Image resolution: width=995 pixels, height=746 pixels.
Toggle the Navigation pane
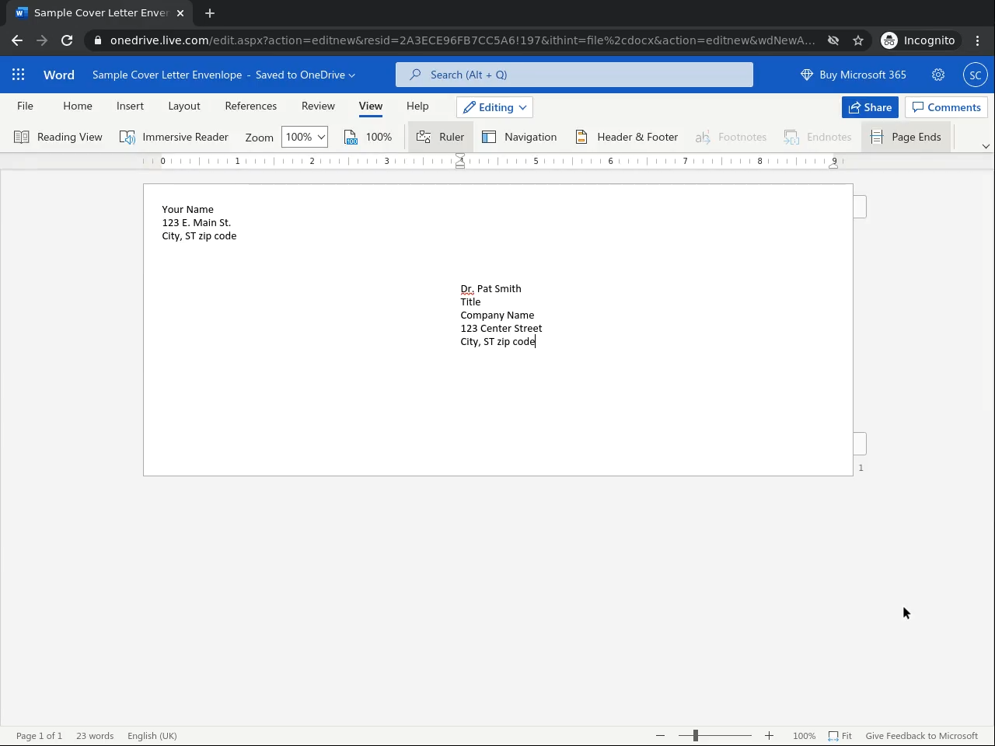519,137
